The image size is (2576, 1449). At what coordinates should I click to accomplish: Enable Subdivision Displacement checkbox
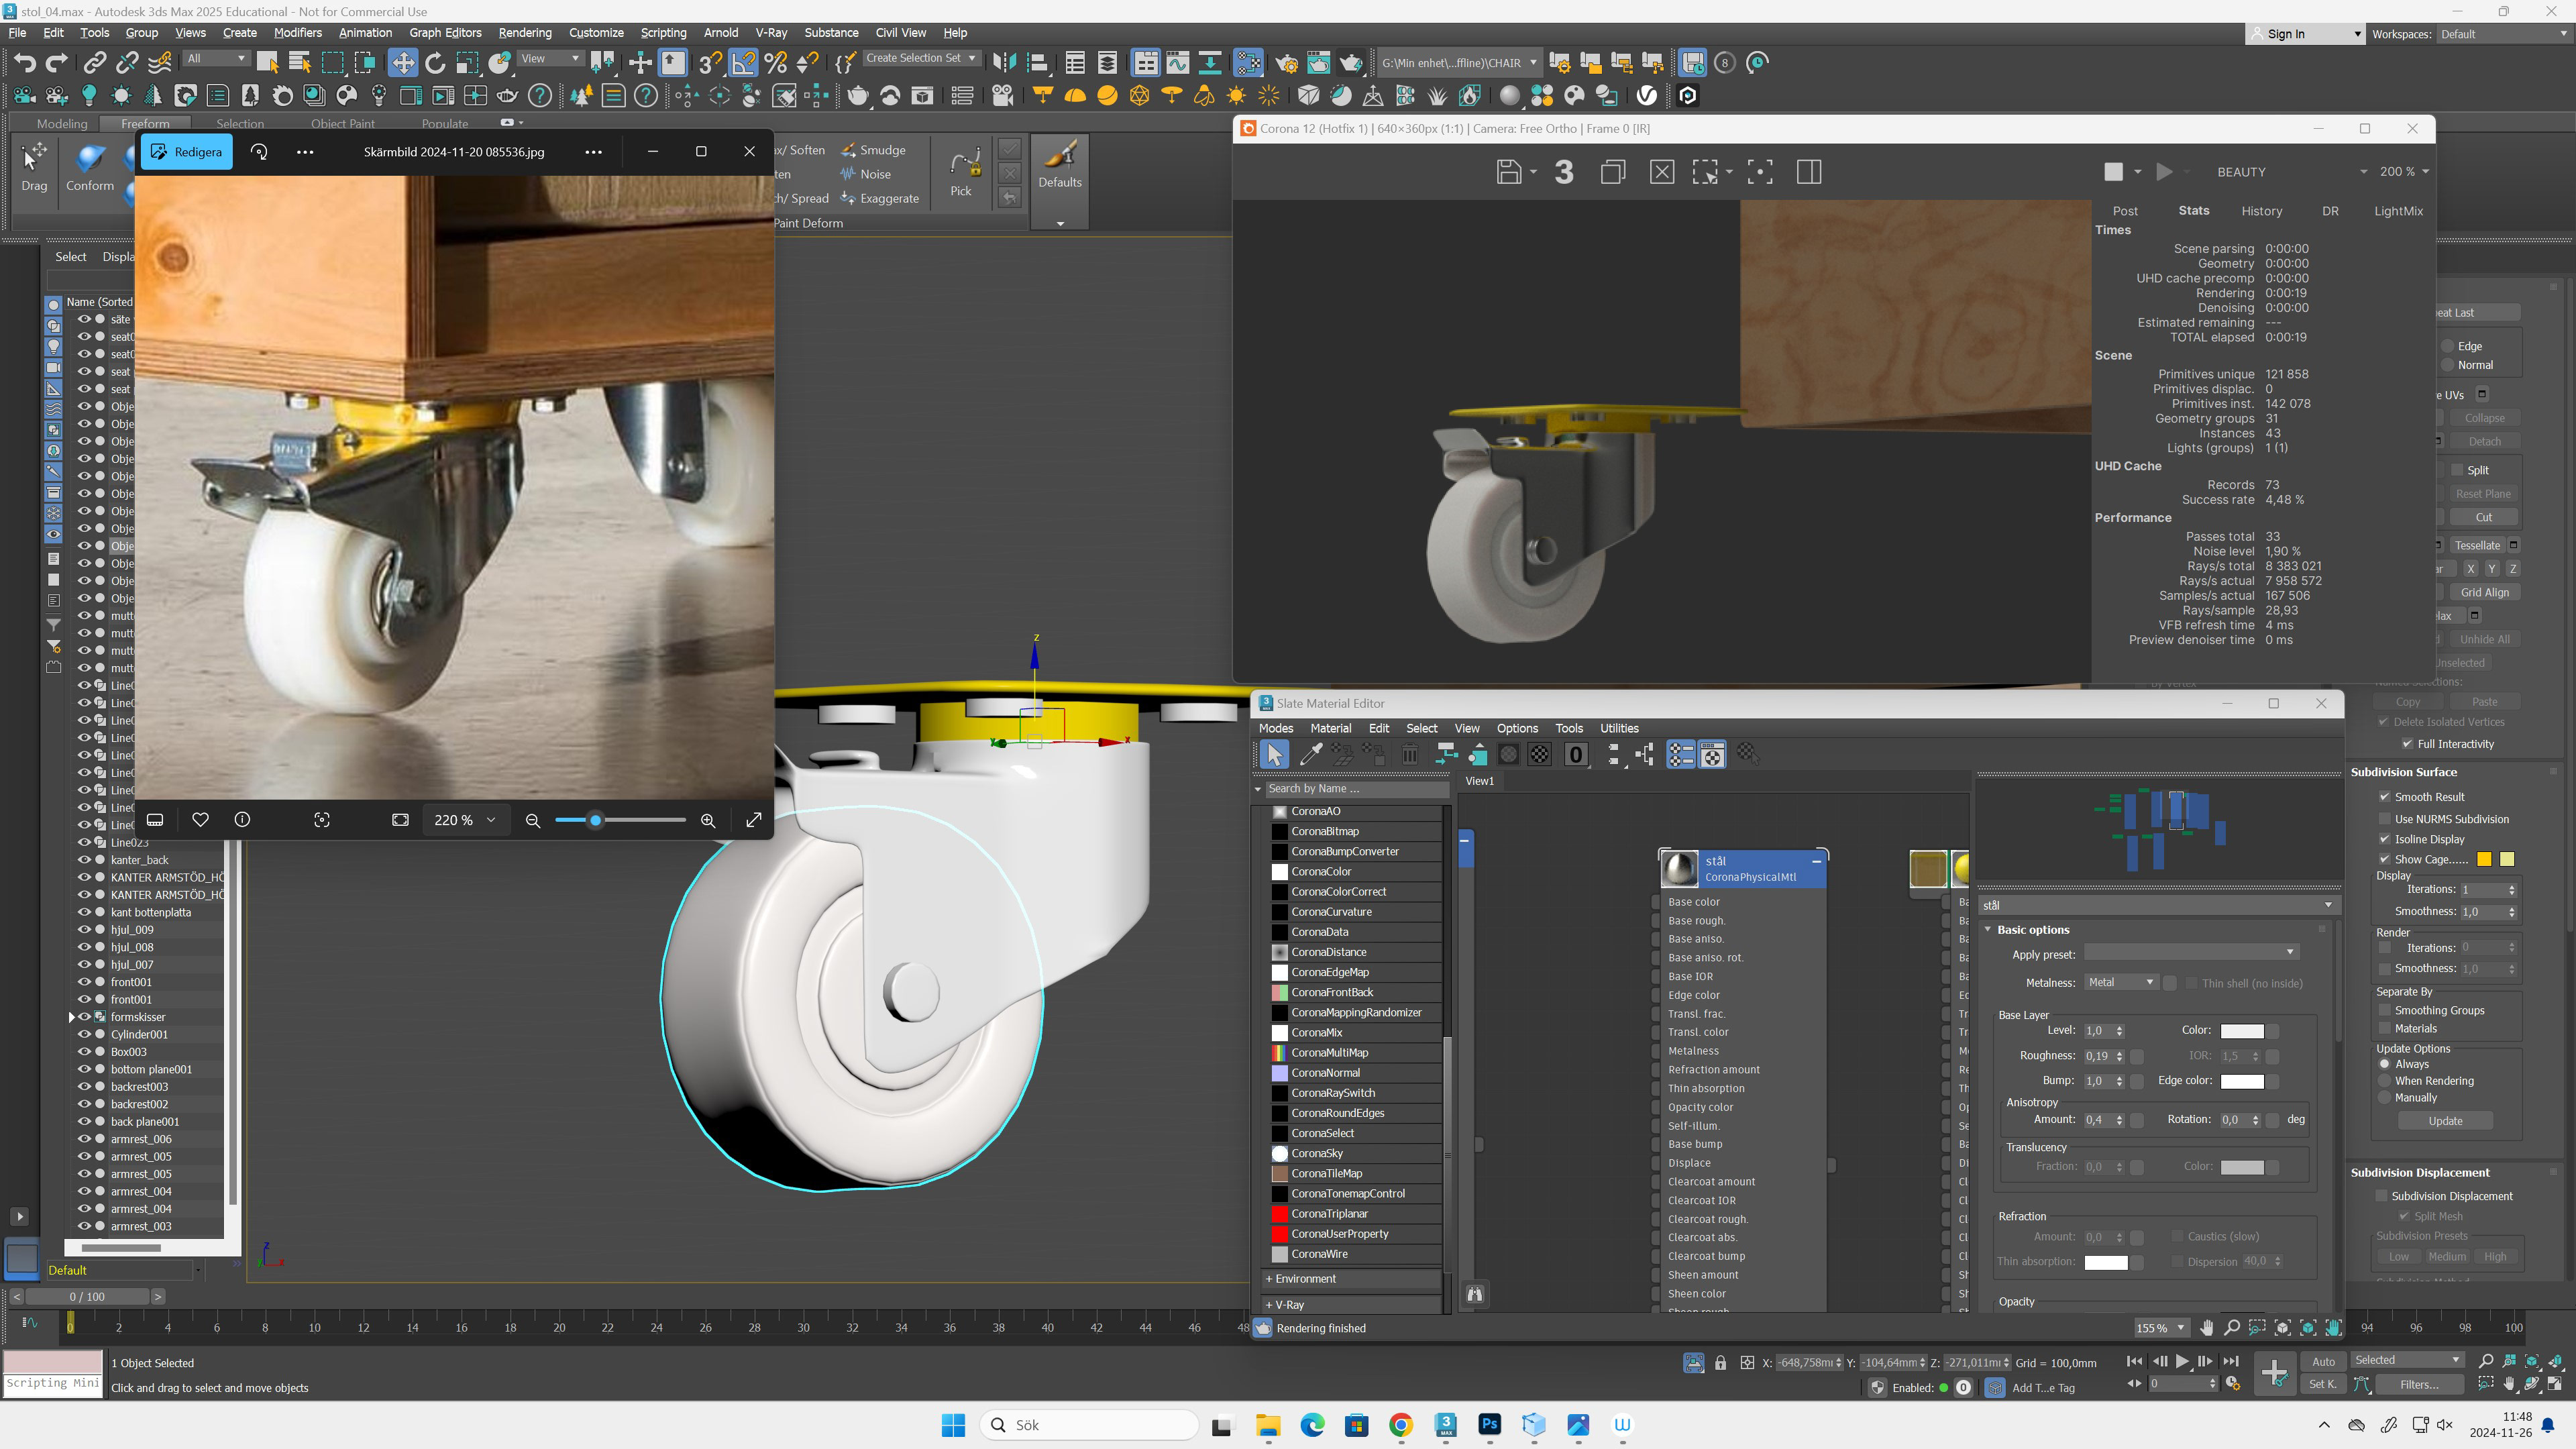pyautogui.click(x=2382, y=1196)
